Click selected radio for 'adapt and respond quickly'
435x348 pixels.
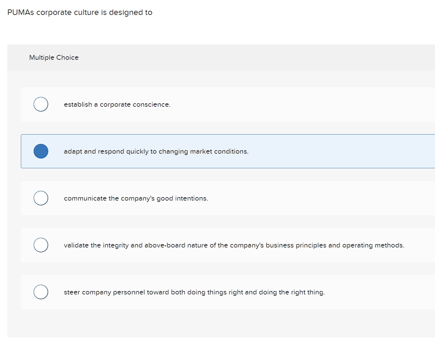(x=41, y=151)
